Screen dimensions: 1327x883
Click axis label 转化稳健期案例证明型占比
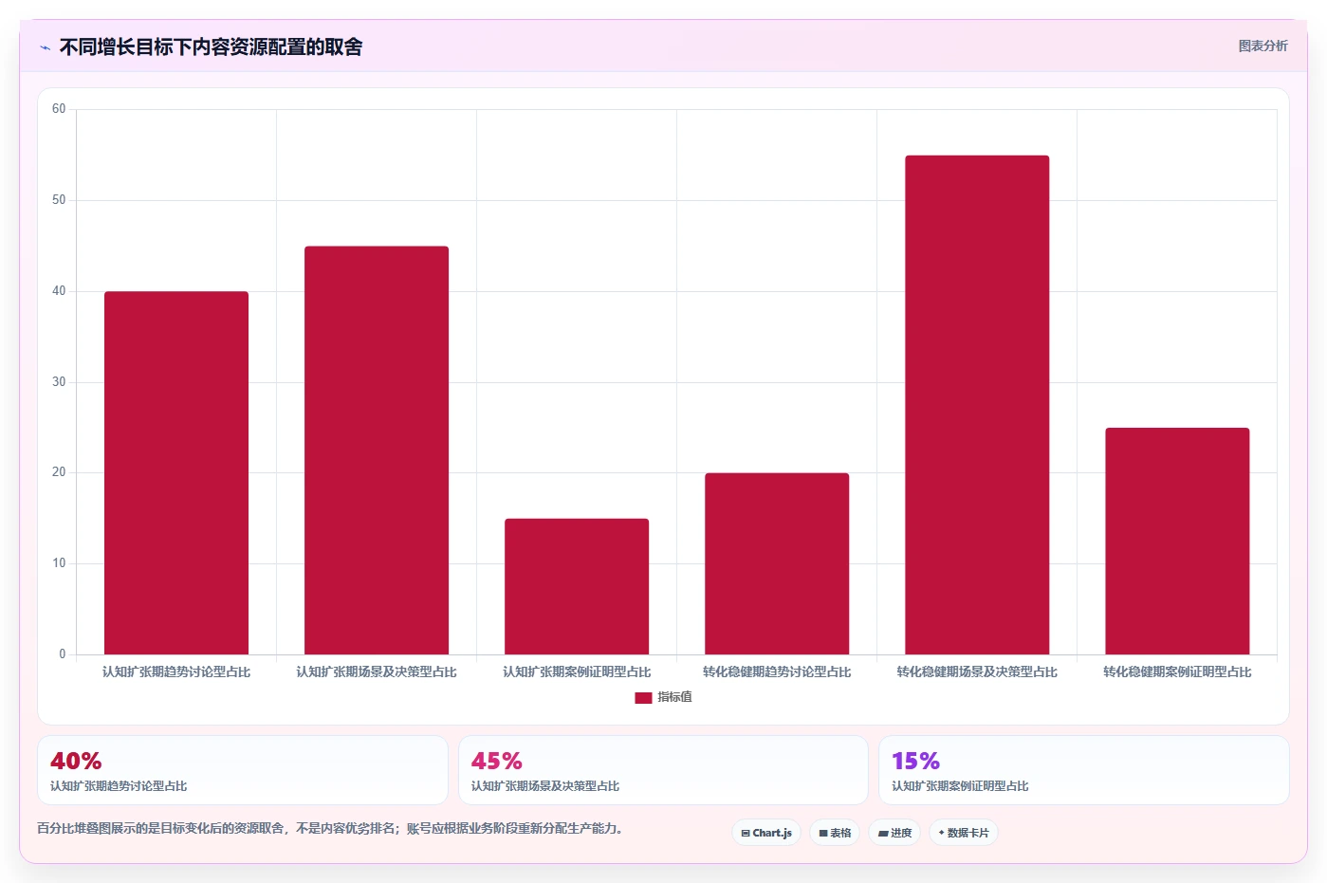[x=1177, y=671]
